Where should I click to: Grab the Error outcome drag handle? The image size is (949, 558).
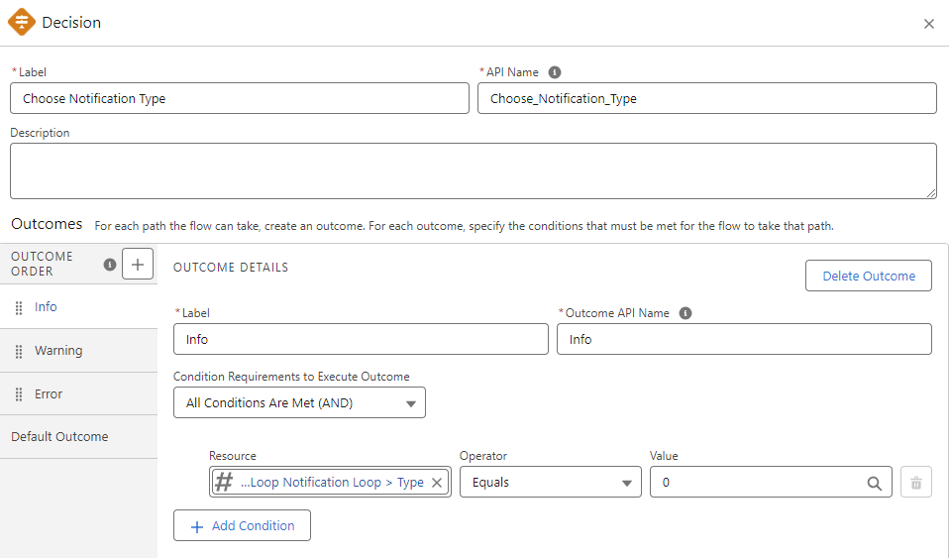pos(19,394)
